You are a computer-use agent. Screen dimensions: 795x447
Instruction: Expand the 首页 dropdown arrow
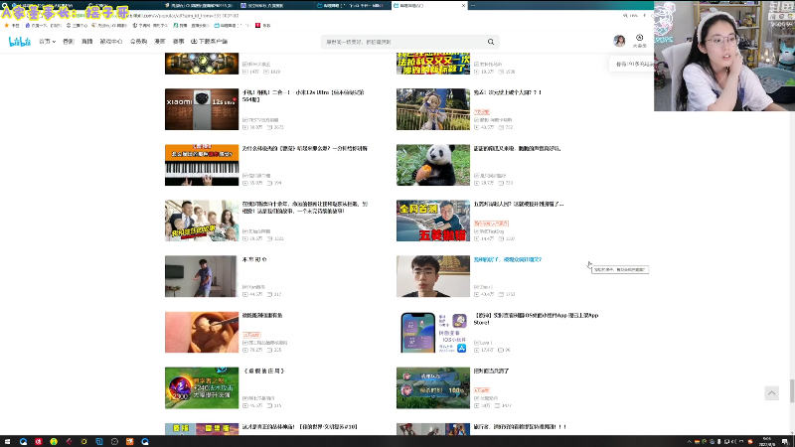[54, 42]
